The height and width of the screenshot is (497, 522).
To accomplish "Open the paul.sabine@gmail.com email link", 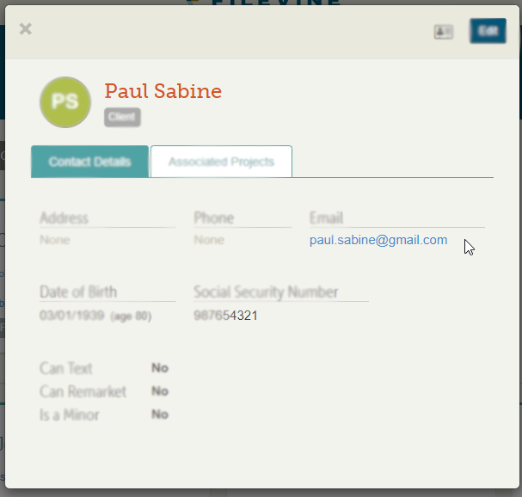I will (x=378, y=240).
